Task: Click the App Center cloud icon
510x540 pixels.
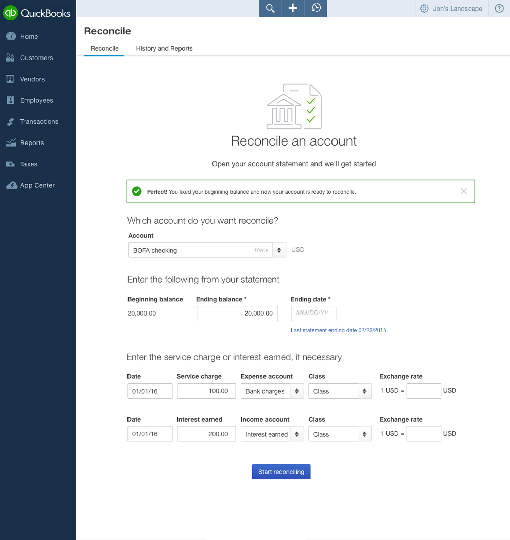Action: tap(12, 185)
